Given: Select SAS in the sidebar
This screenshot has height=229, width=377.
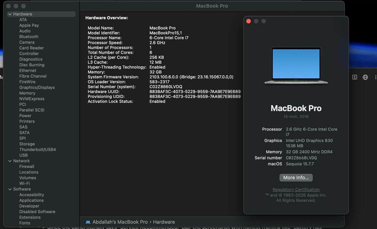Looking at the screenshot, I should coord(23,127).
